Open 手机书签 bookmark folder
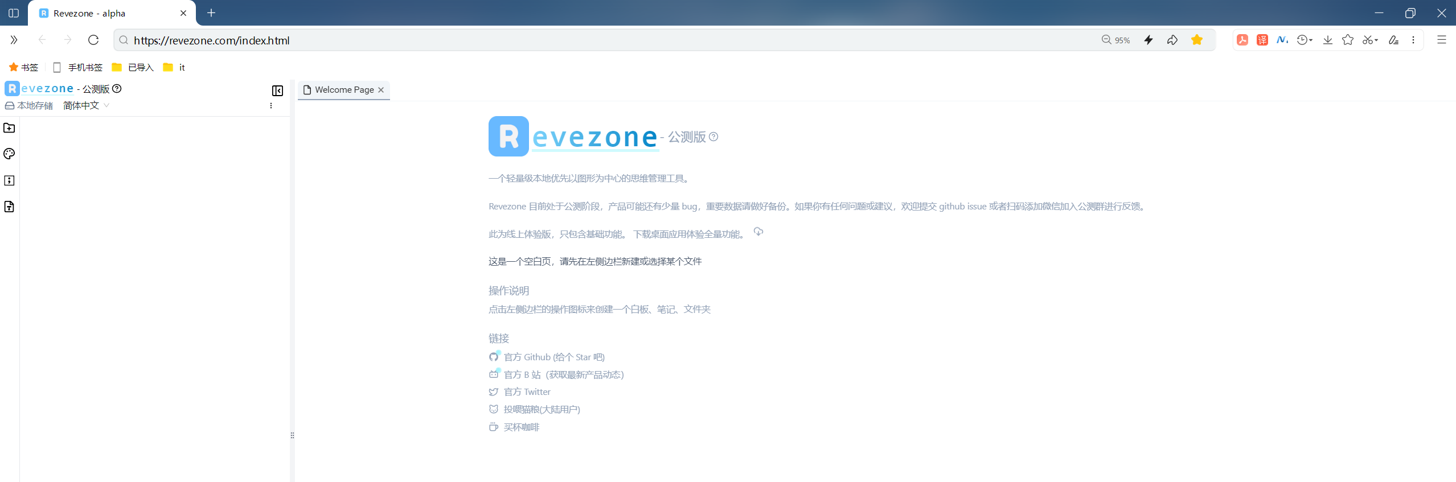This screenshot has width=1456, height=482. (x=77, y=67)
